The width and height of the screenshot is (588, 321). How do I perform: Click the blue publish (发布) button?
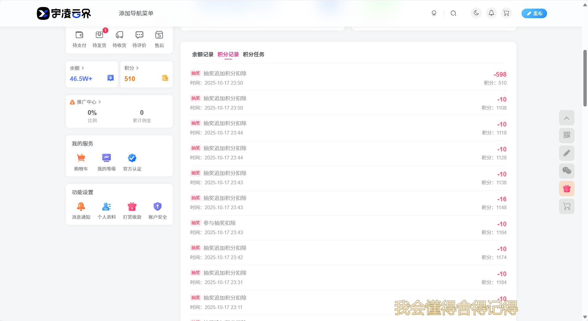tap(534, 14)
